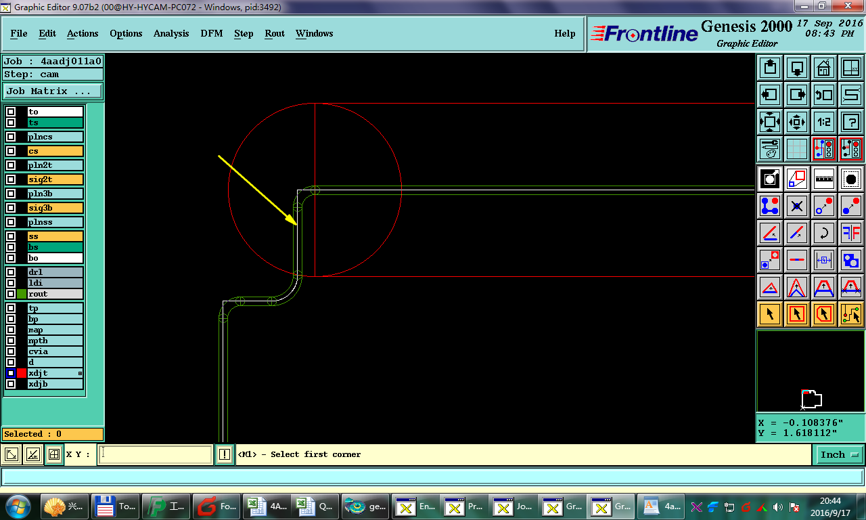The image size is (866, 520).
Task: Click the Selected : 0 status box
Action: tap(53, 434)
